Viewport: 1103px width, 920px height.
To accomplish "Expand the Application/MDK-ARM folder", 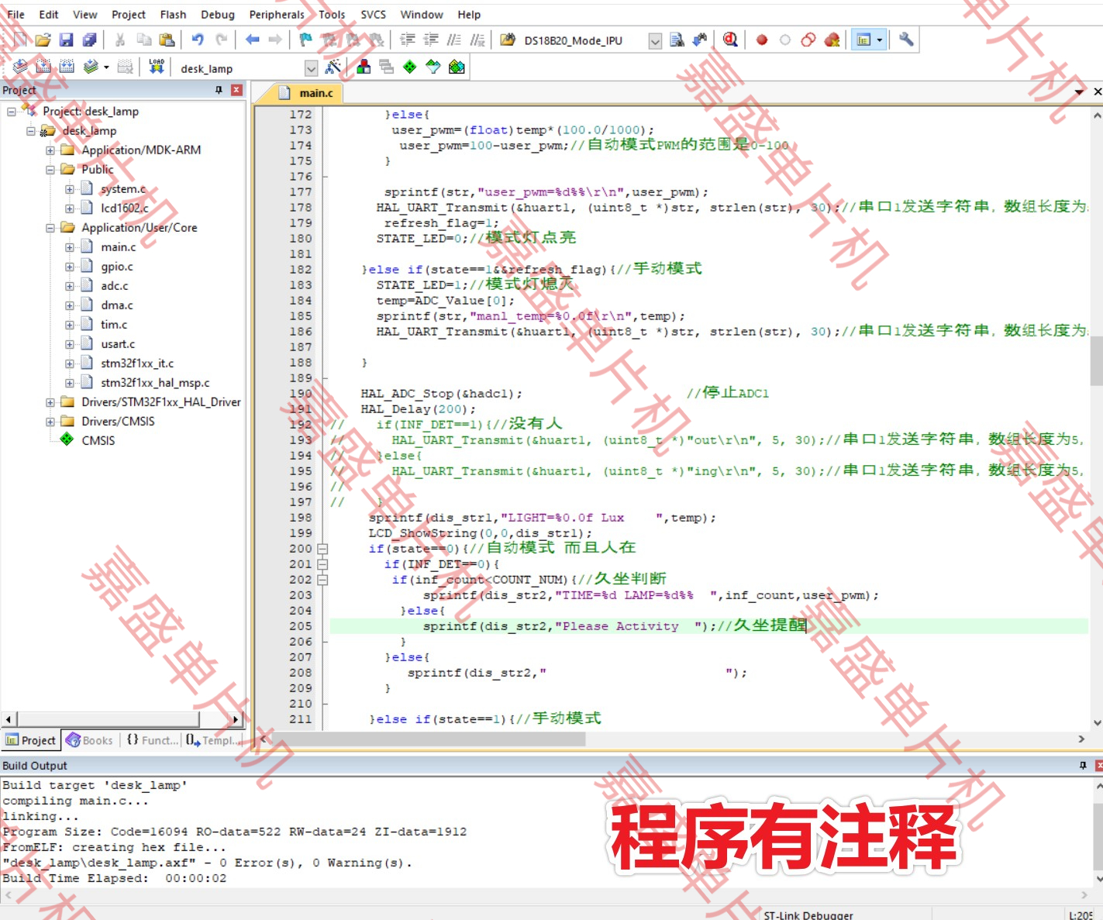I will pyautogui.click(x=50, y=150).
